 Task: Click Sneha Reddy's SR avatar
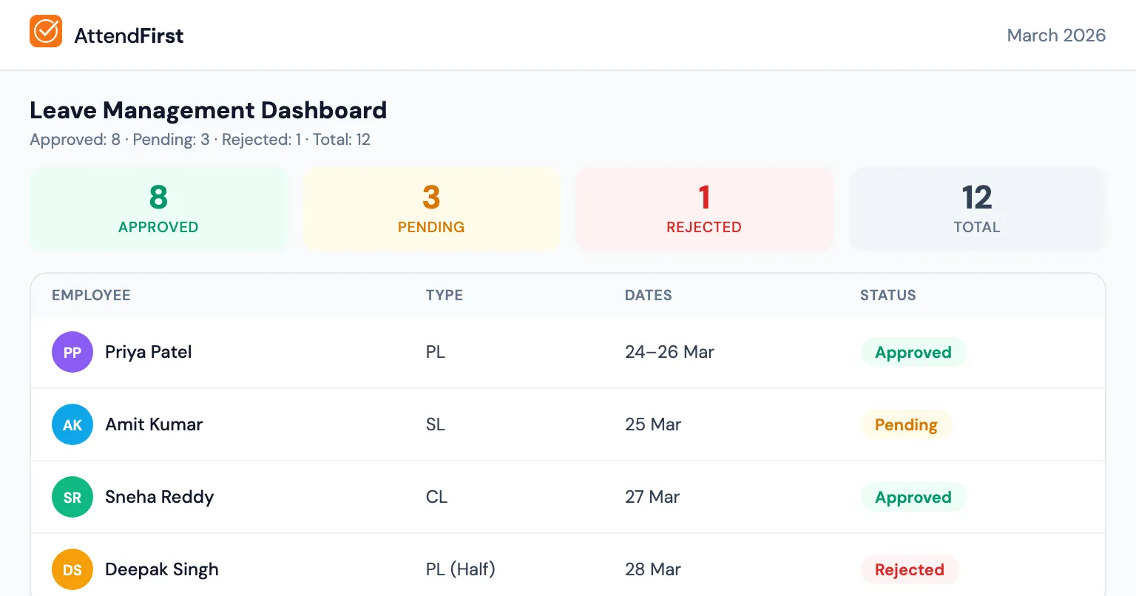pyautogui.click(x=72, y=497)
